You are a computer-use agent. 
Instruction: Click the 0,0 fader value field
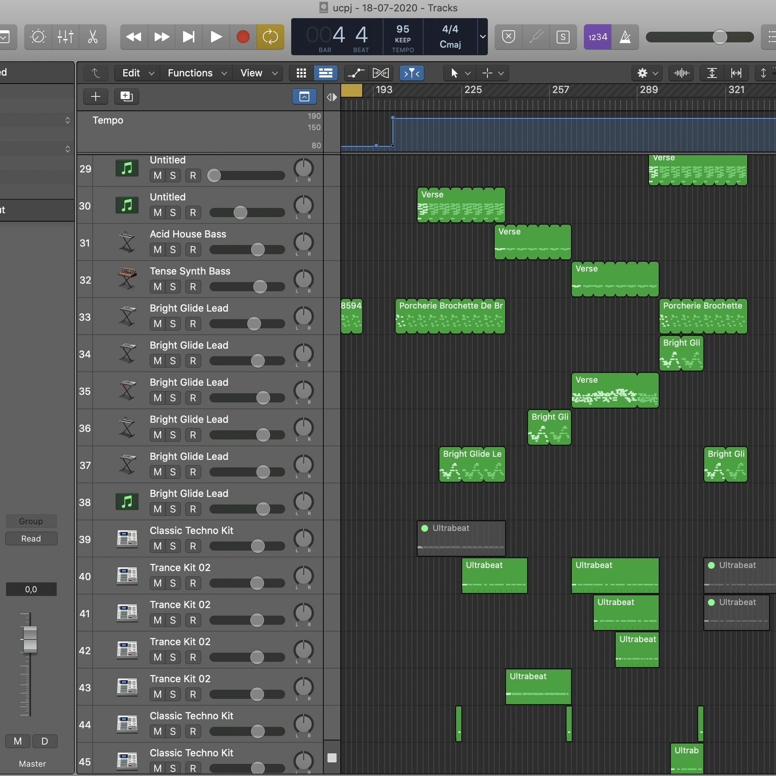[31, 589]
